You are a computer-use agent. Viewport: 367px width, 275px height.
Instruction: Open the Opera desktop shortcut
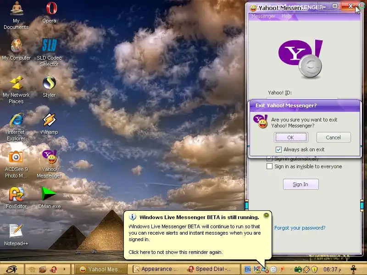click(x=50, y=12)
